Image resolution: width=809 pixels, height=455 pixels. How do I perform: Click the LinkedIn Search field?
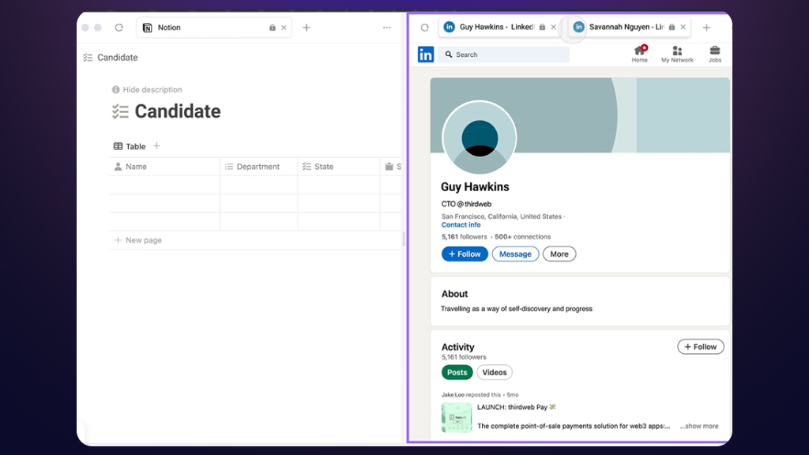506,55
